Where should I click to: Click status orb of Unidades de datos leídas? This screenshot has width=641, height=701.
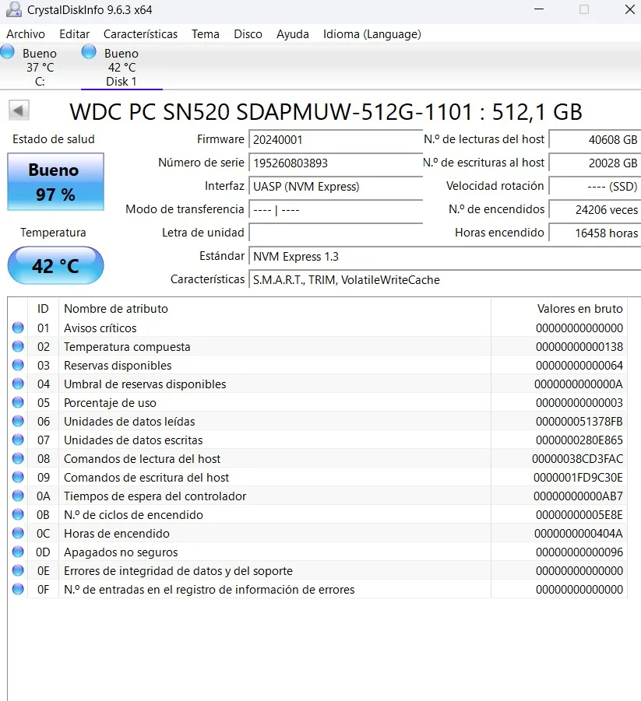[18, 421]
